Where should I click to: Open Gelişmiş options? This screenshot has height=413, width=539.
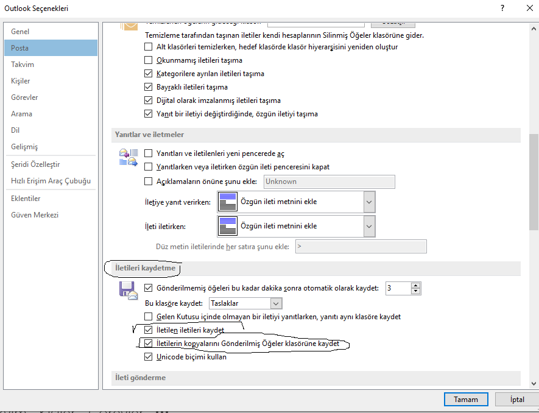pyautogui.click(x=51, y=147)
